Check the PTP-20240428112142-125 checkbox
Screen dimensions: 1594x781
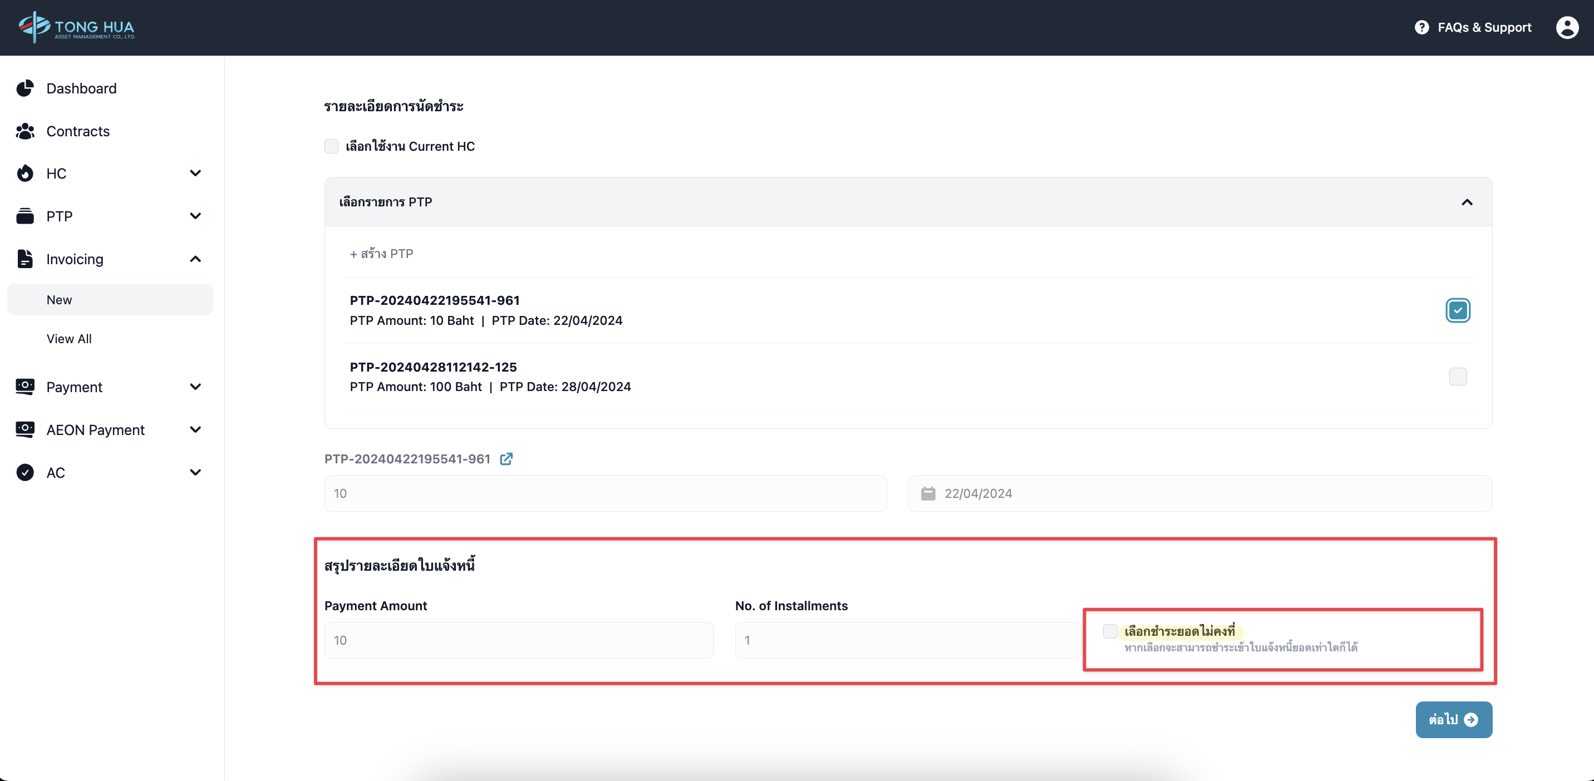[x=1457, y=377]
